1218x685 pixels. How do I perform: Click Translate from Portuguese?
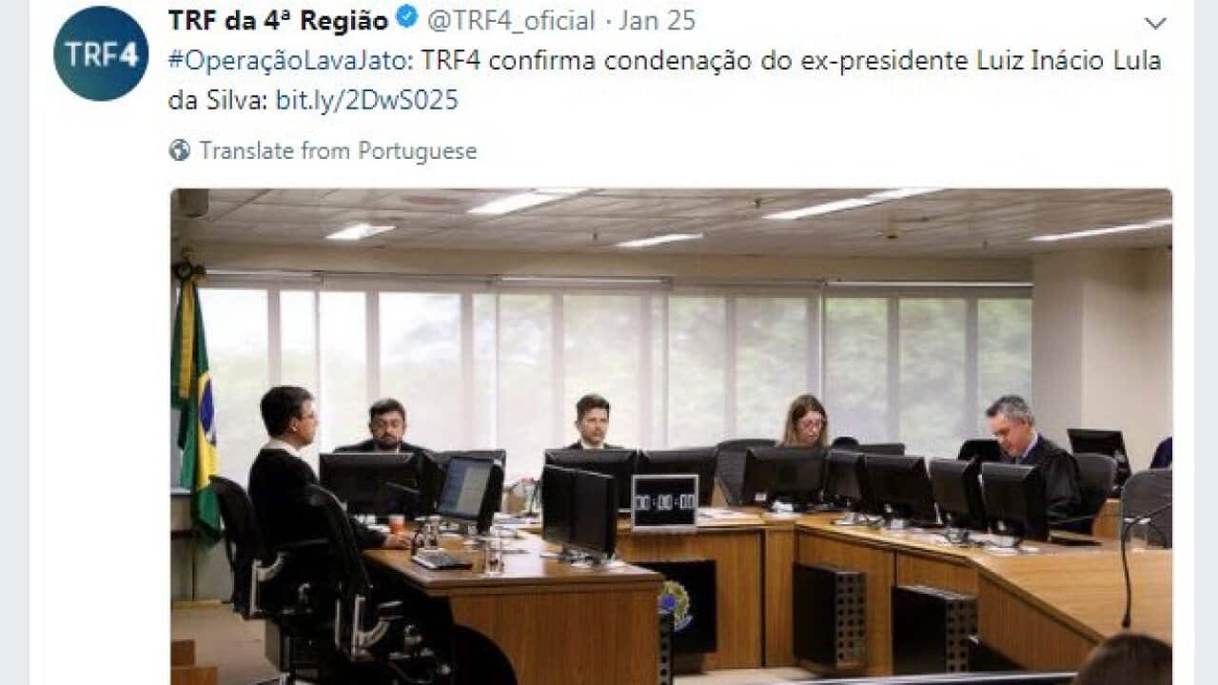pos(338,150)
